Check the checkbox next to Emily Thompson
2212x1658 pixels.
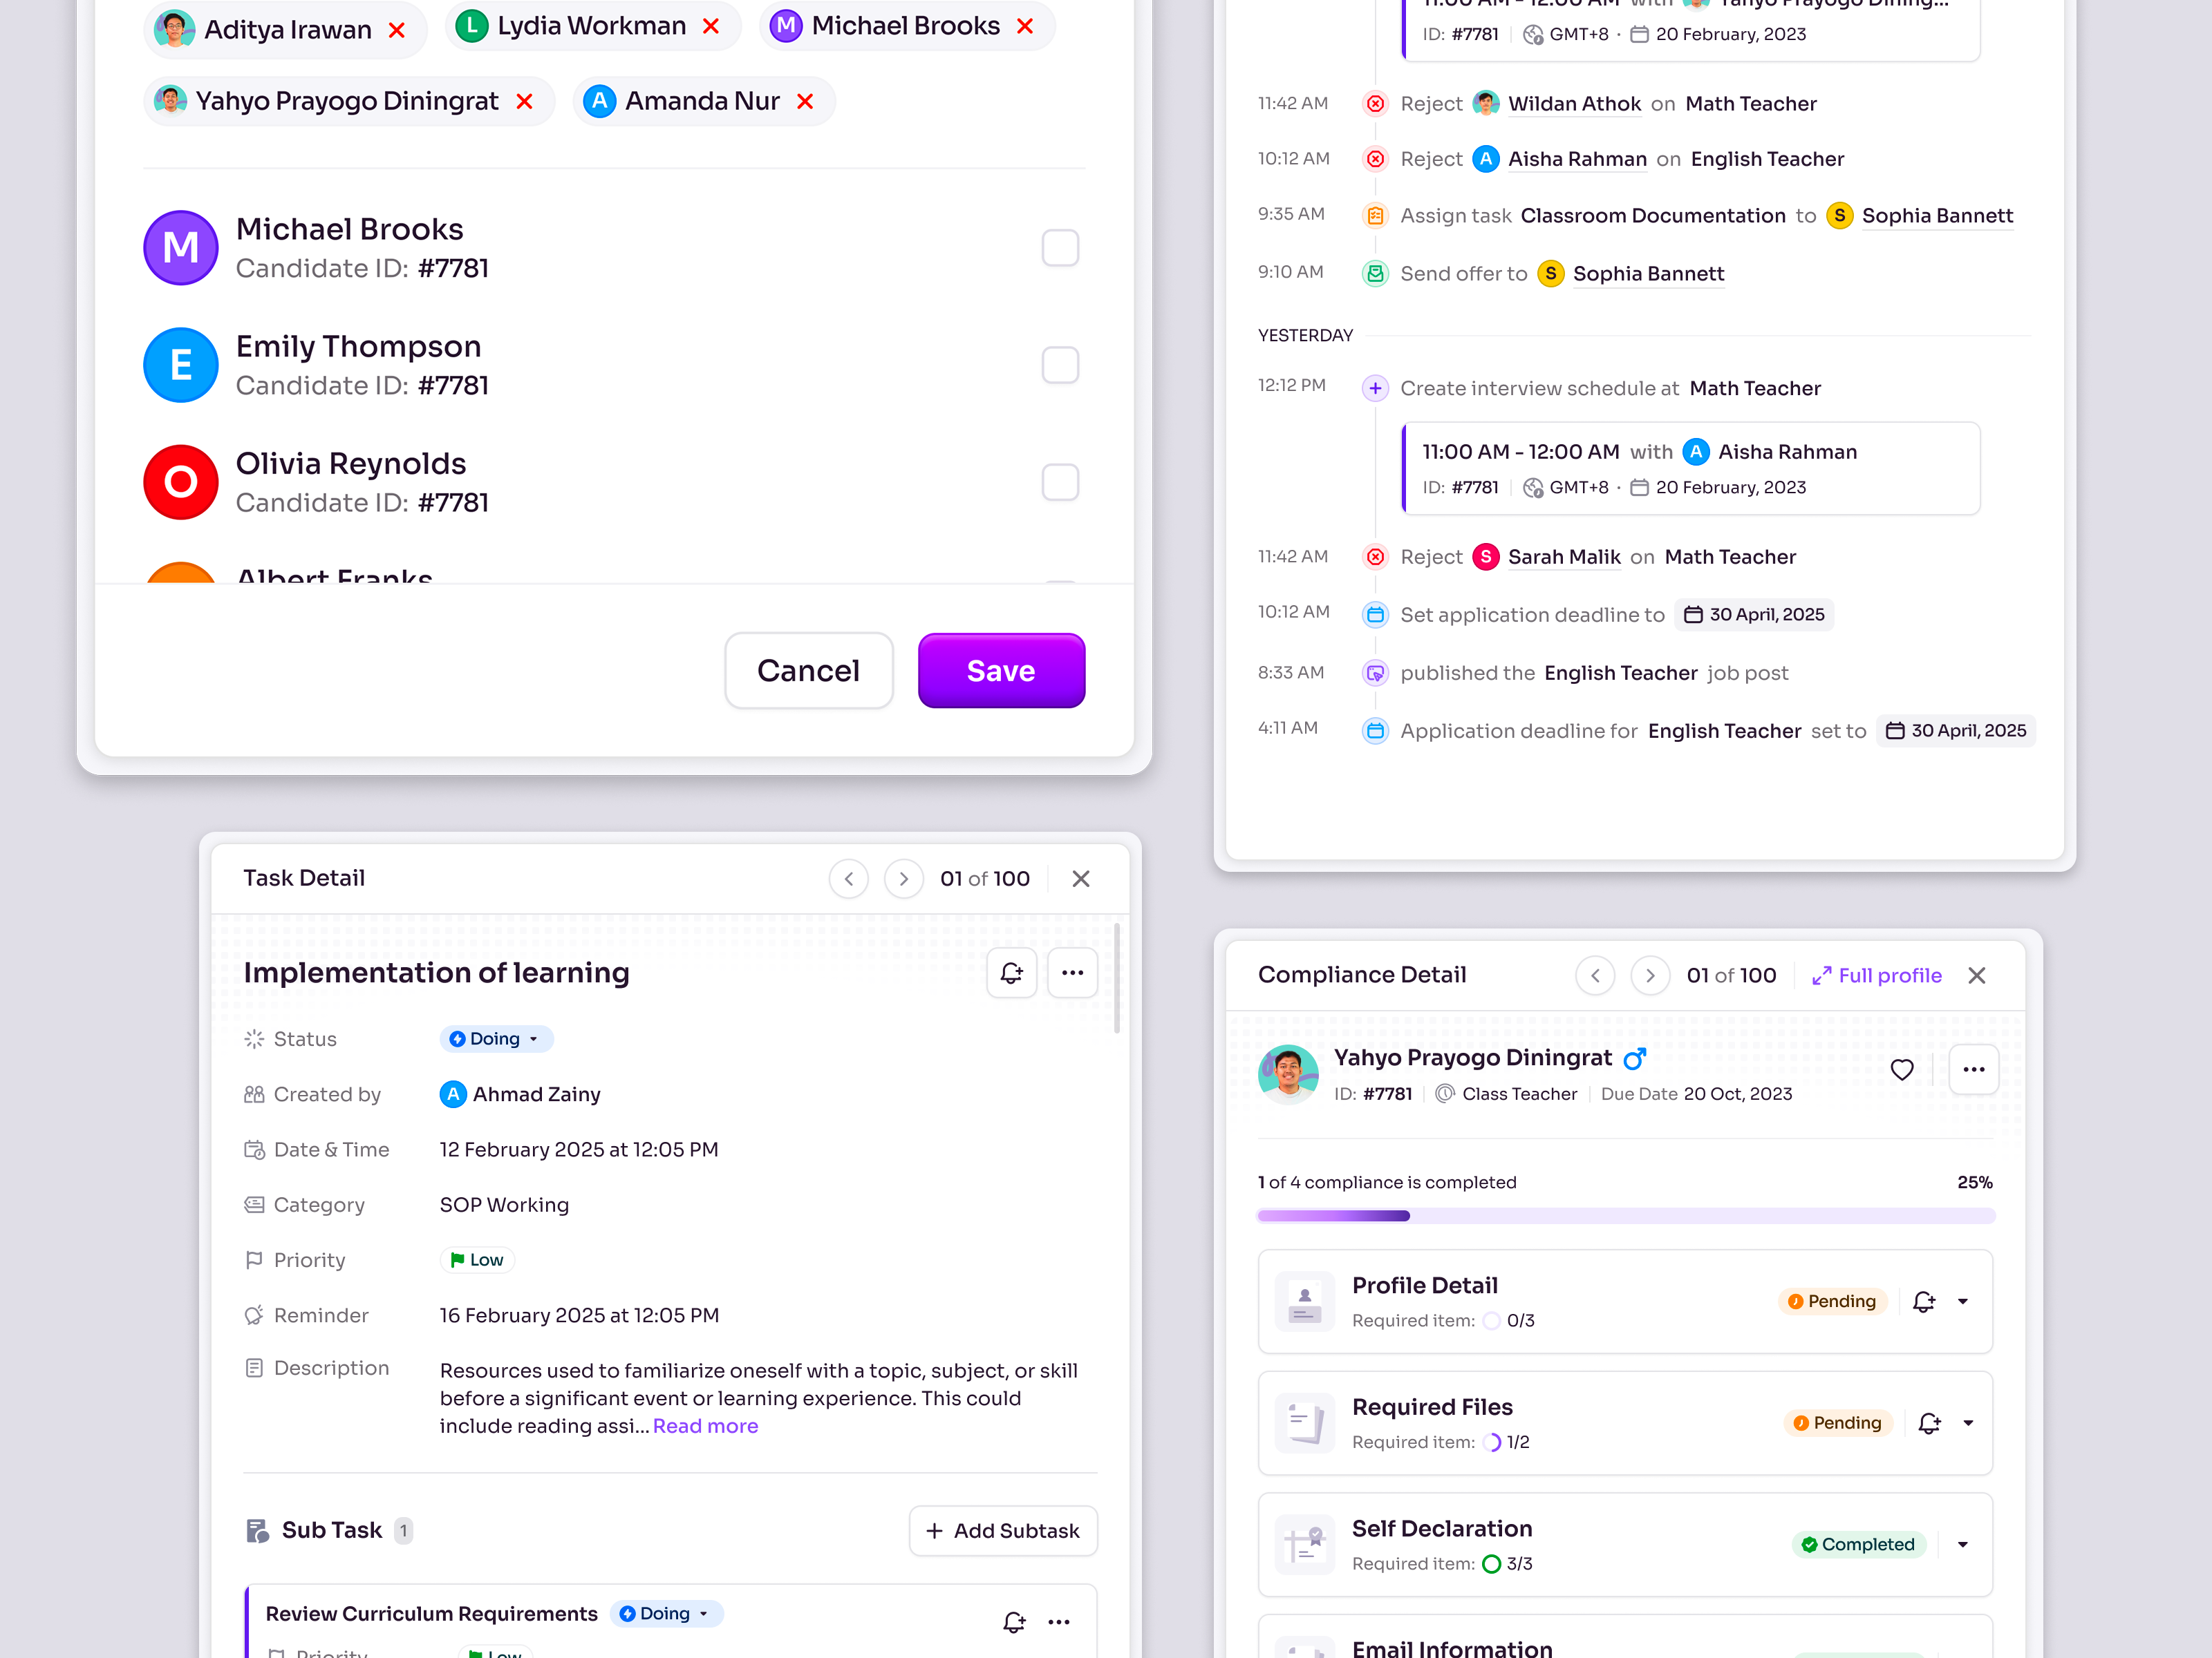pos(1060,365)
